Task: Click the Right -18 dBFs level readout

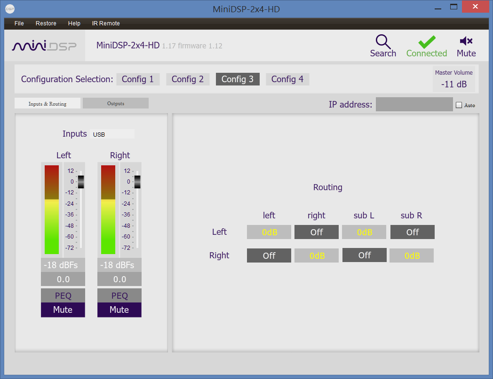Action: [x=119, y=265]
